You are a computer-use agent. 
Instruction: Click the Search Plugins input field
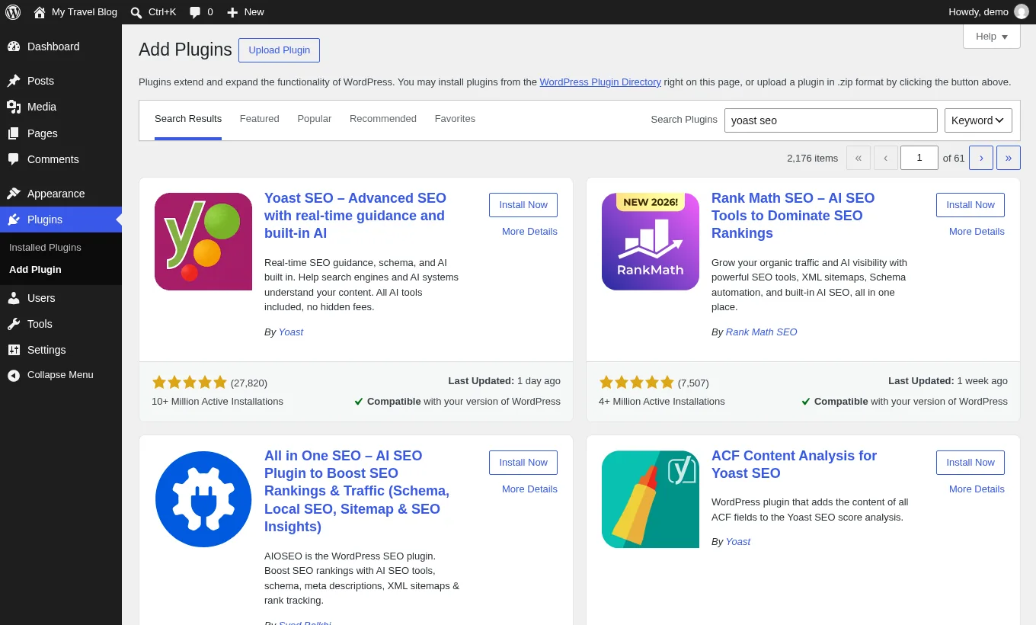[831, 120]
